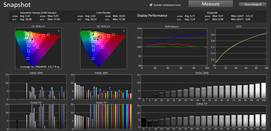Click the ColorChecker CIE 1976 u'v' diagram

click(103, 48)
